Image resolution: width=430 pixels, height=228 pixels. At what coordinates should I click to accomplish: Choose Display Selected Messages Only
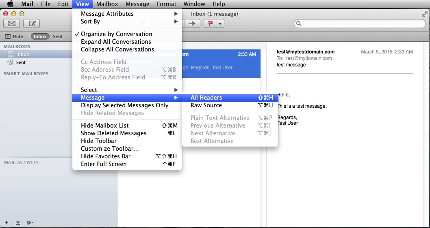coord(127,105)
